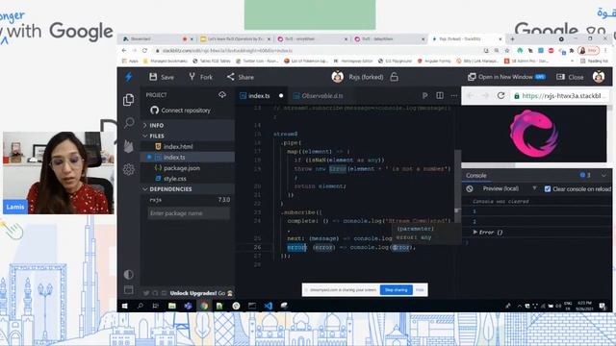Connect repository to GitHub

(180, 111)
